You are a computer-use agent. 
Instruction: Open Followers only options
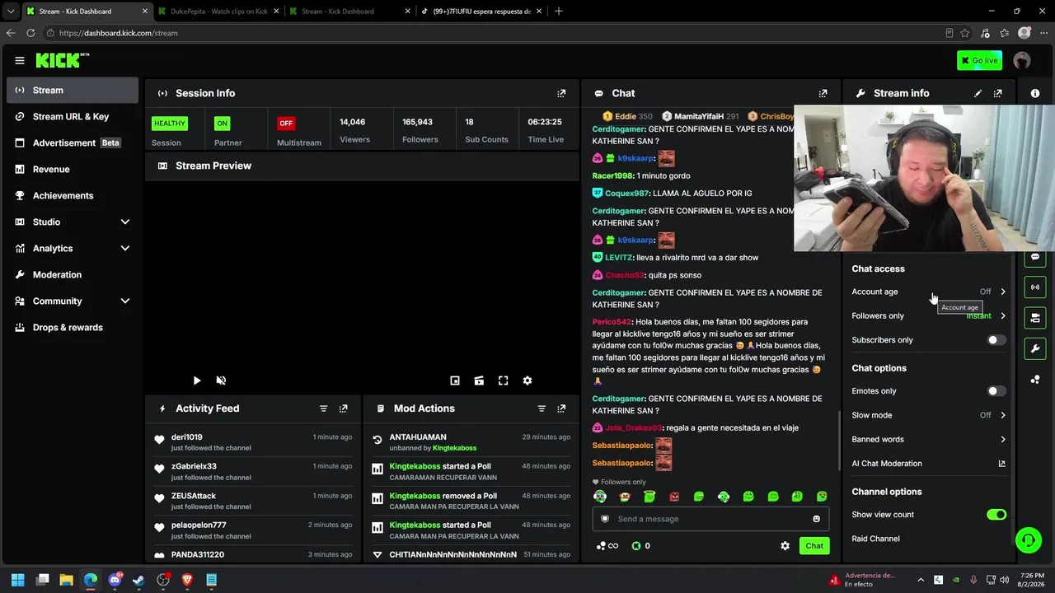[x=929, y=316]
